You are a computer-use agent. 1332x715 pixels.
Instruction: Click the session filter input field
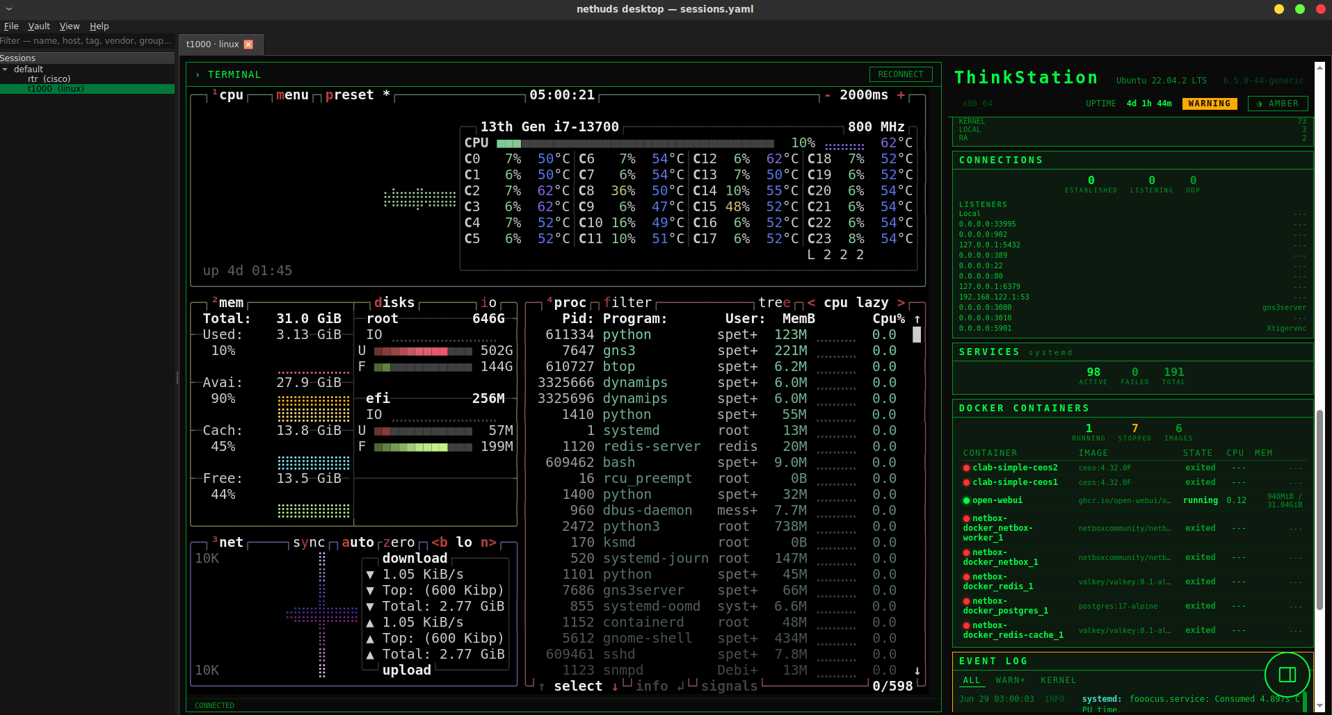click(x=87, y=41)
